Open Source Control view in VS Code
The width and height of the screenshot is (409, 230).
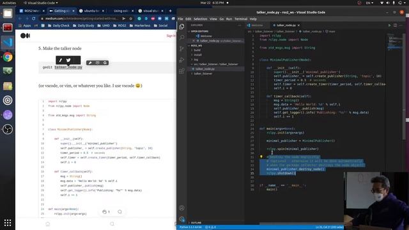click(181, 49)
